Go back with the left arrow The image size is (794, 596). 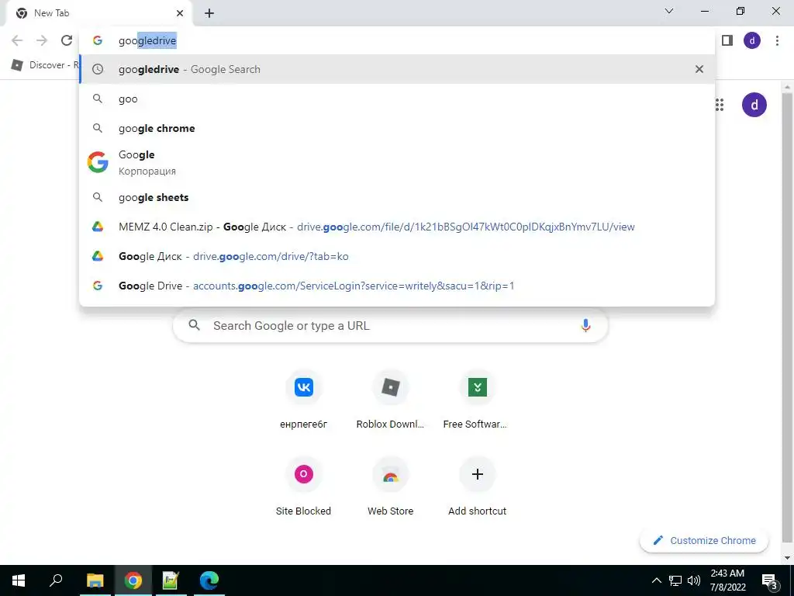[17, 40]
